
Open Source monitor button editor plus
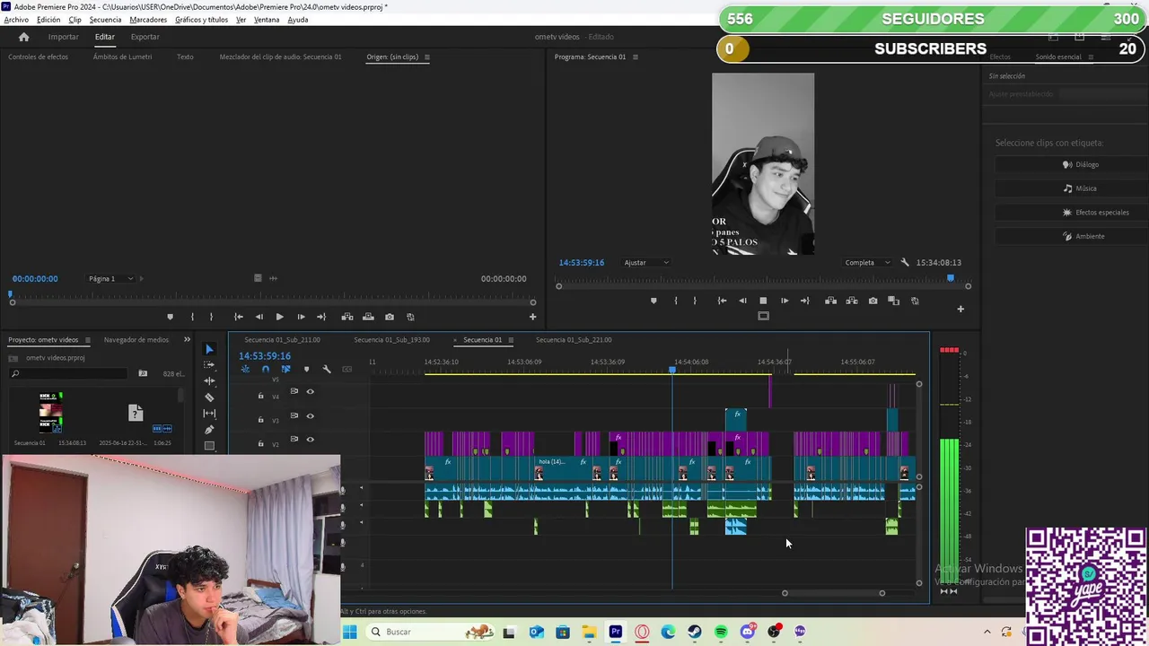coord(532,317)
